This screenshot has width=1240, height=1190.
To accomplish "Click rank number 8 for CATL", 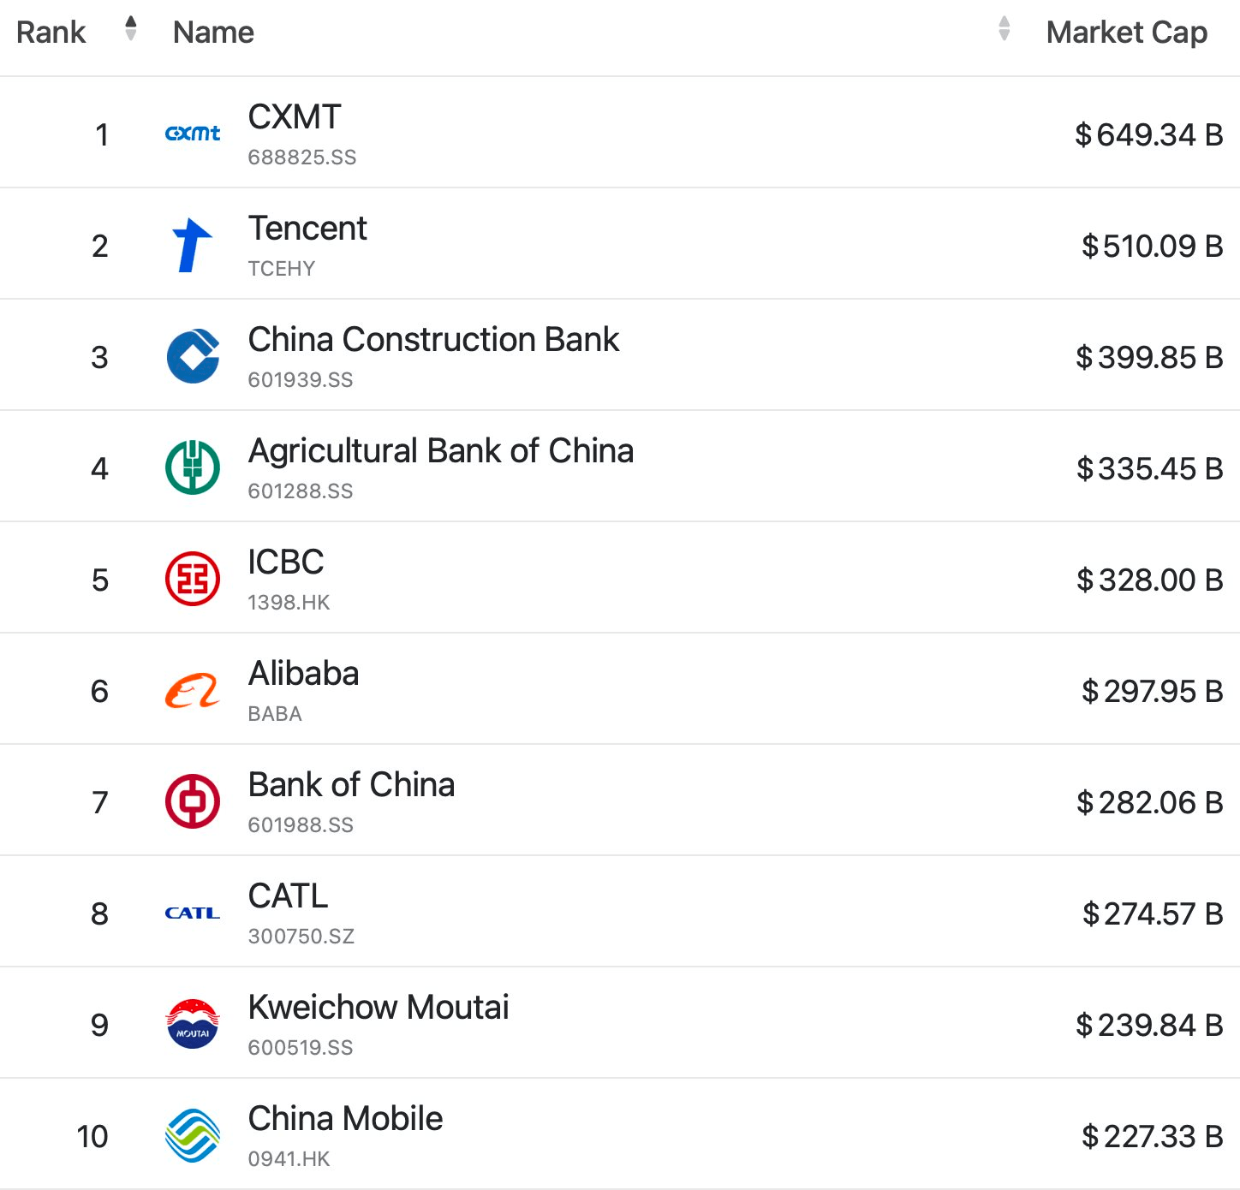I will [100, 913].
